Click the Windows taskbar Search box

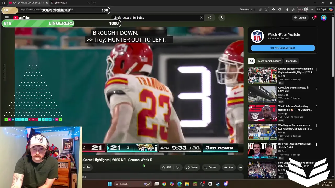click(x=133, y=184)
